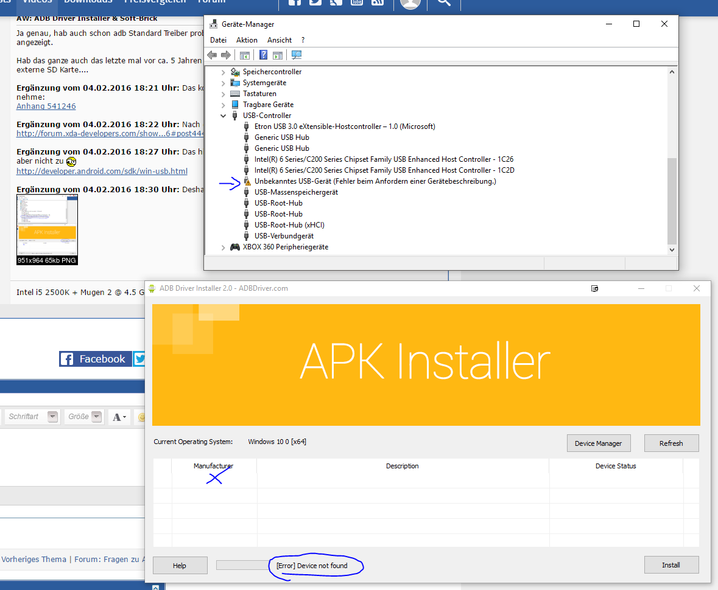Expand the Speichercontroller node

[x=223, y=72]
